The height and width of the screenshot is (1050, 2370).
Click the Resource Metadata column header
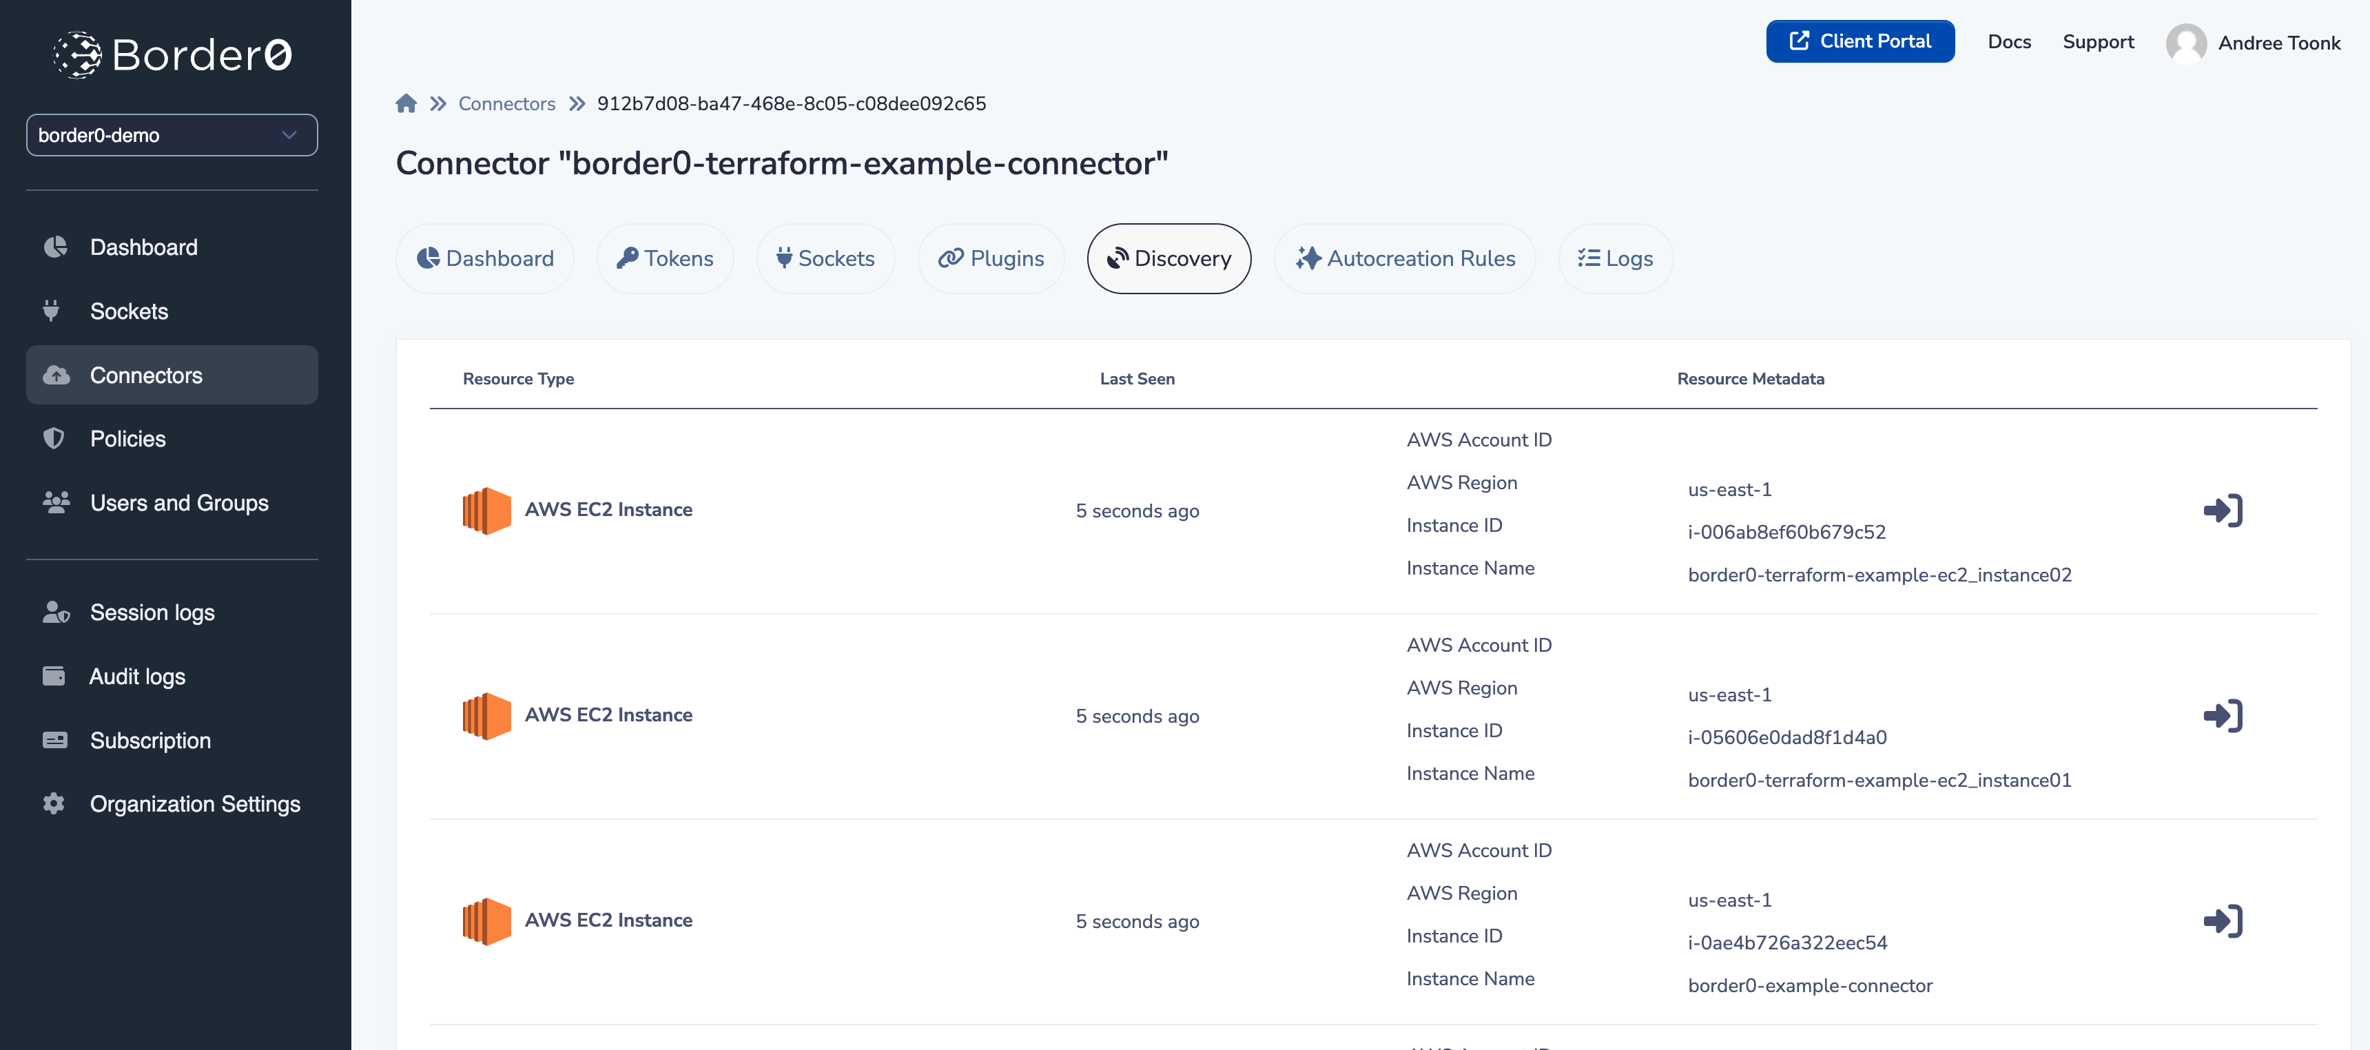click(x=1750, y=378)
